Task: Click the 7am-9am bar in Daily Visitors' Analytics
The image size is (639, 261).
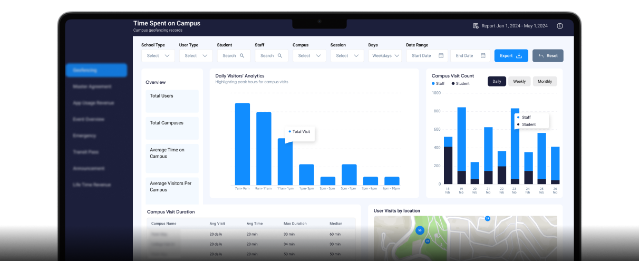Action: pyautogui.click(x=243, y=143)
